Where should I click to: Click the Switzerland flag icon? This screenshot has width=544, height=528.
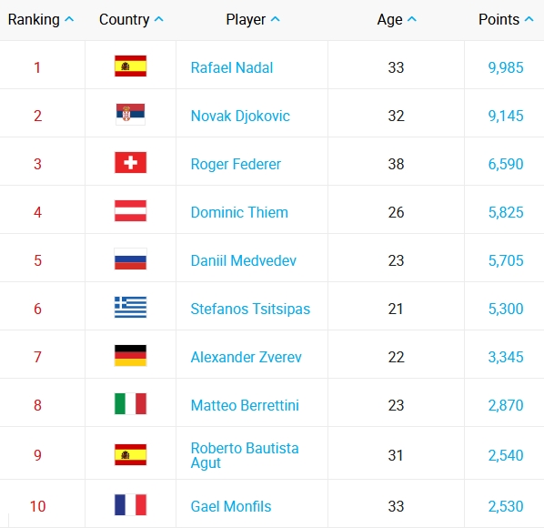pos(130,162)
